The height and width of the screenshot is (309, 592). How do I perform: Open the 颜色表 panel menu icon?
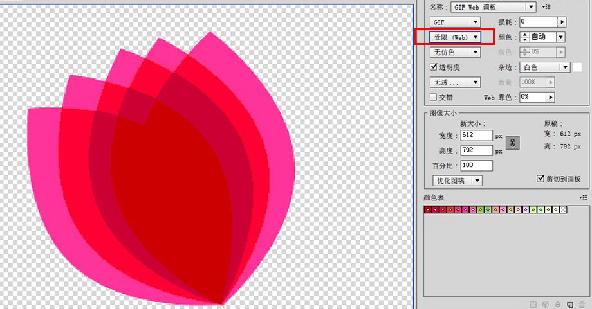point(584,197)
